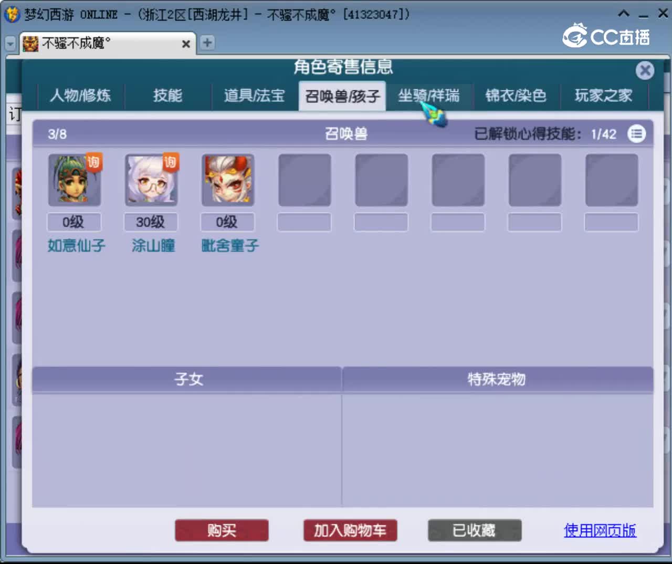The height and width of the screenshot is (564, 672).
Task: Click the 加入购物车 button
Action: pos(350,530)
